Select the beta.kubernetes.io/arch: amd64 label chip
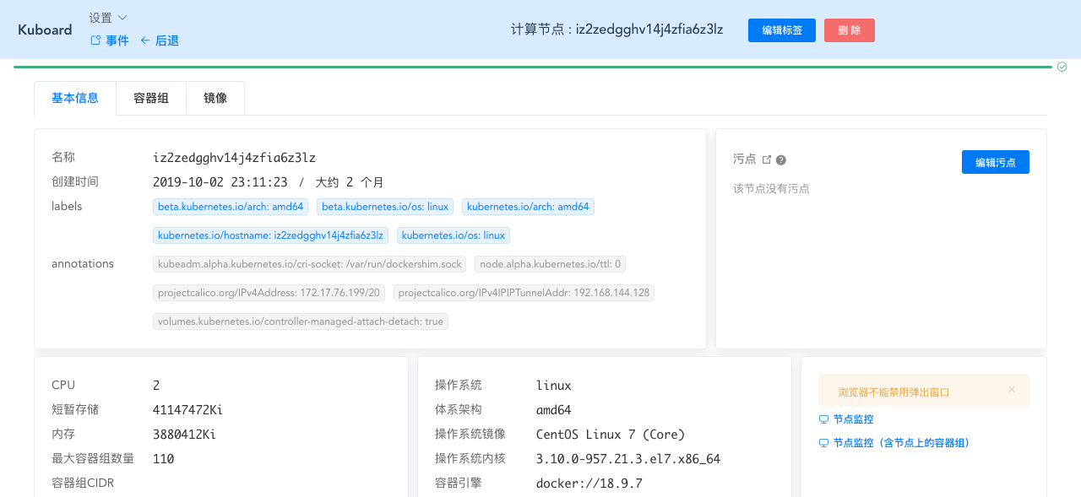The width and height of the screenshot is (1081, 497). [x=230, y=207]
